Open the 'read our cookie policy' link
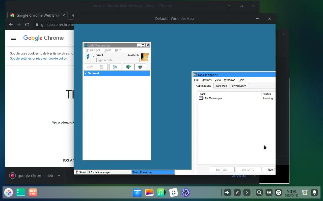 coord(51,58)
